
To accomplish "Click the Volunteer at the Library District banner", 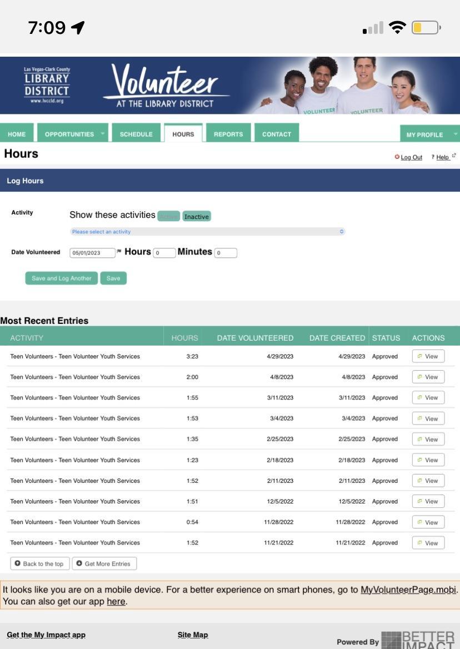I will pyautogui.click(x=166, y=86).
